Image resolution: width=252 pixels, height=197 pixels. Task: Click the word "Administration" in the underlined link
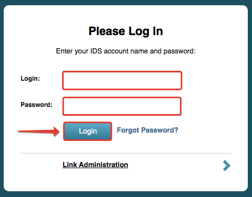[x=104, y=165]
